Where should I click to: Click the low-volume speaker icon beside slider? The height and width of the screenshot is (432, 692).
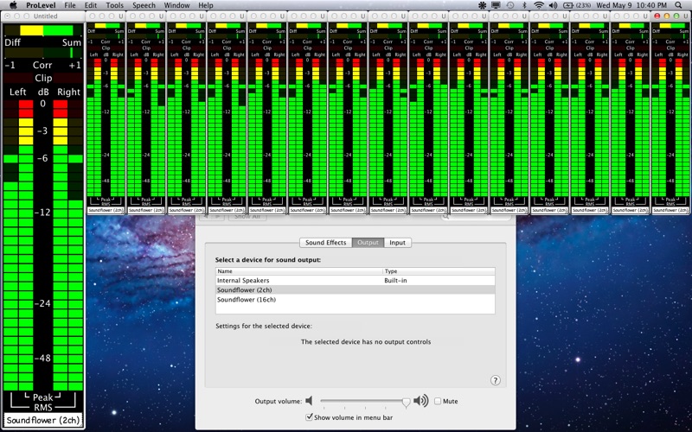(309, 401)
